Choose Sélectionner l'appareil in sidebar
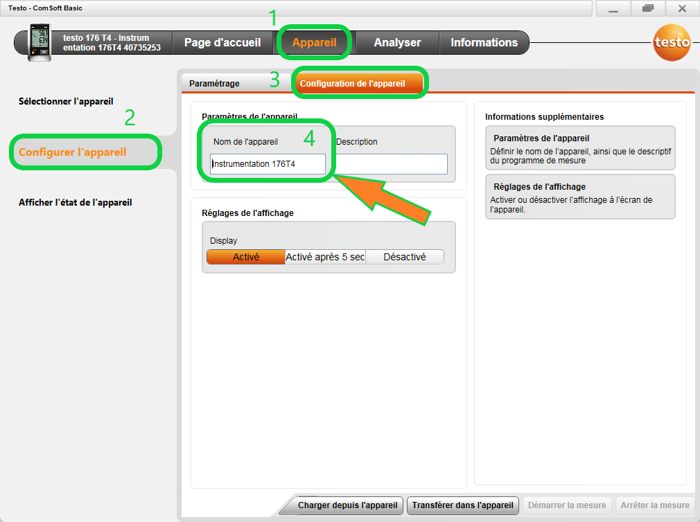The image size is (700, 522). tap(66, 101)
